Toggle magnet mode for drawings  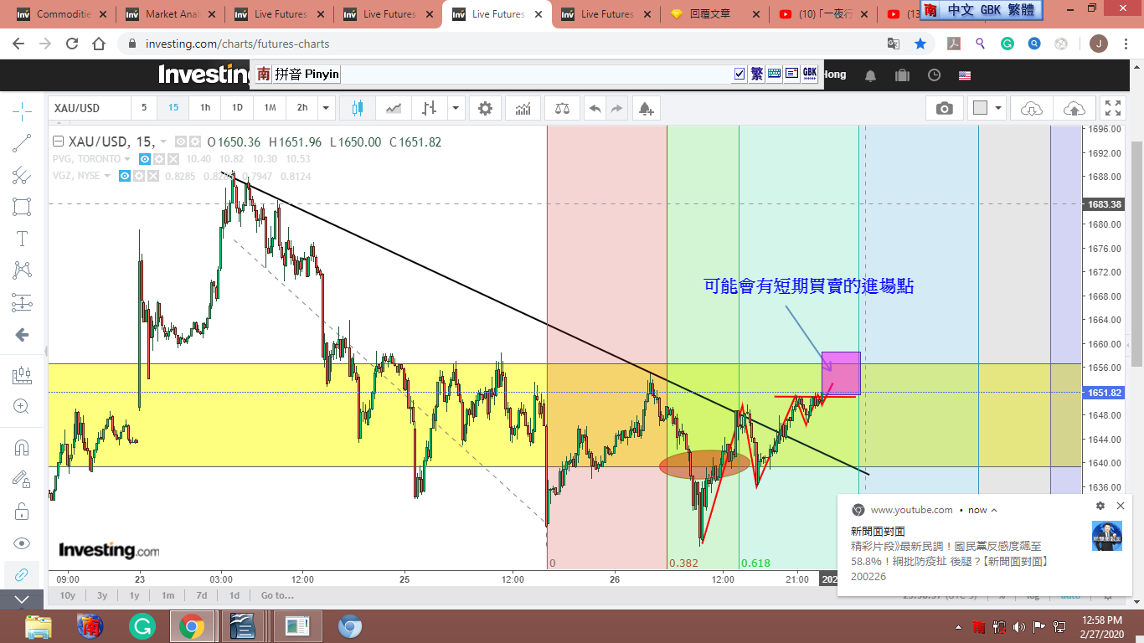[x=22, y=447]
